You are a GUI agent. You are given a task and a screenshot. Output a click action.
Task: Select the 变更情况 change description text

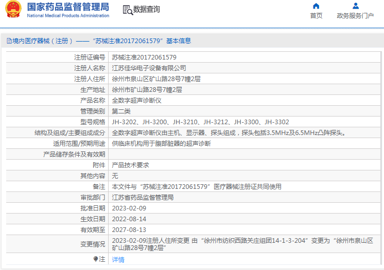tap(242, 244)
